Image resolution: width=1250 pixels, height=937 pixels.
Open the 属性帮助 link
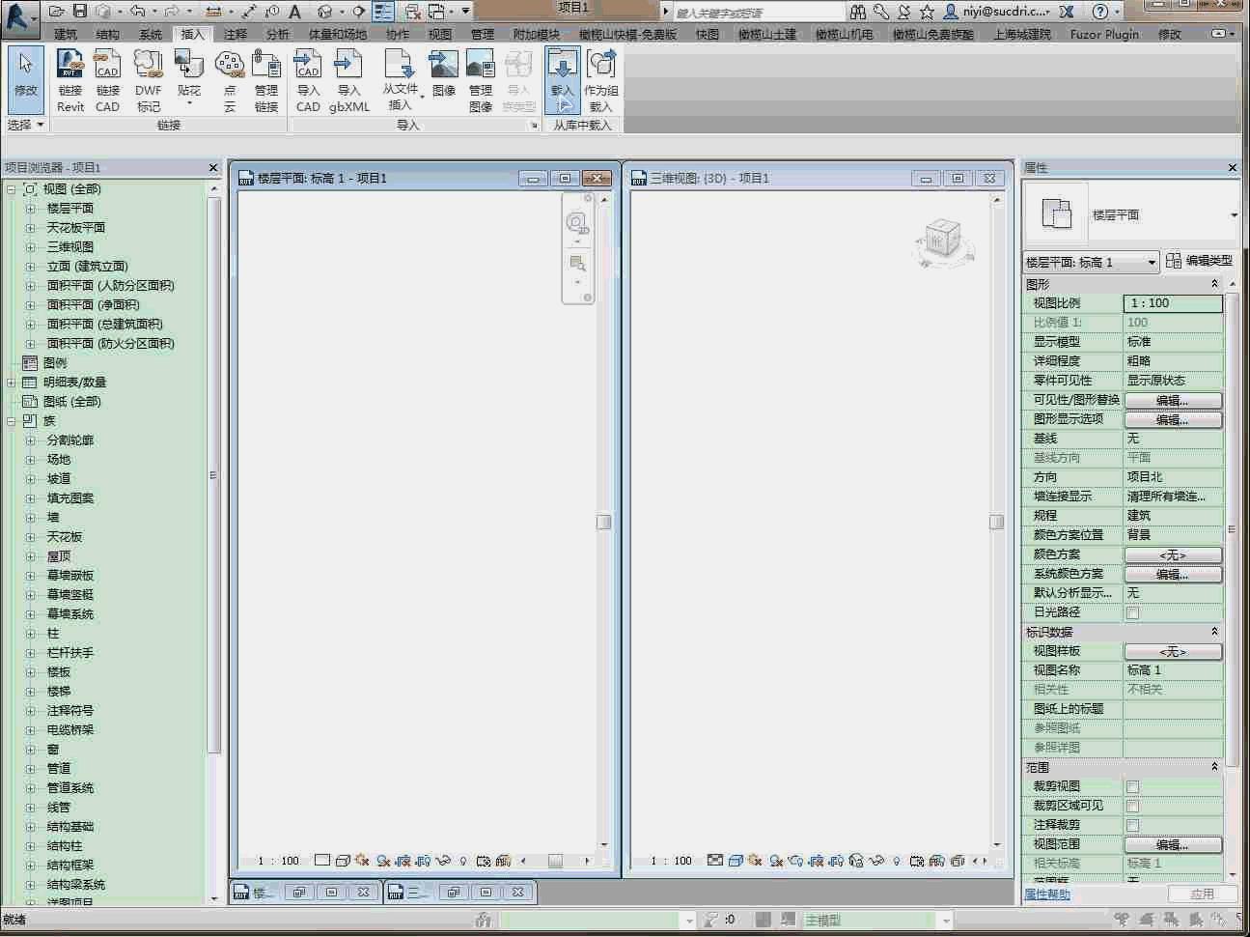pyautogui.click(x=1046, y=894)
